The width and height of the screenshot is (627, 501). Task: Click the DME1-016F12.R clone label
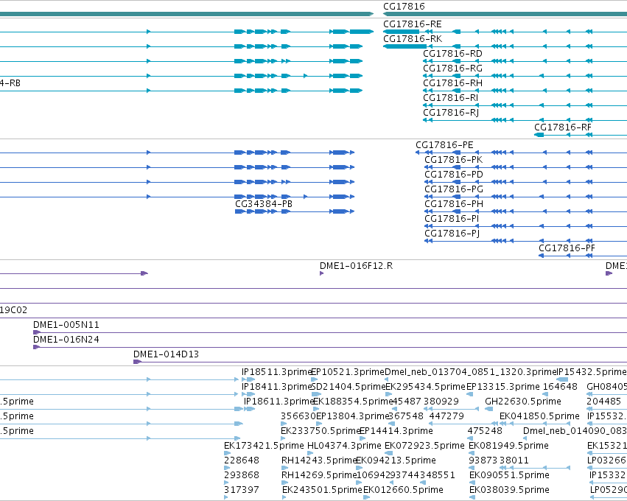coord(356,266)
